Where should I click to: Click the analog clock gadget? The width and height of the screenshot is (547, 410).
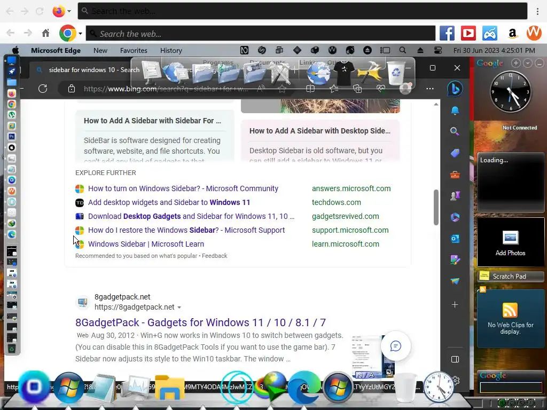510,91
